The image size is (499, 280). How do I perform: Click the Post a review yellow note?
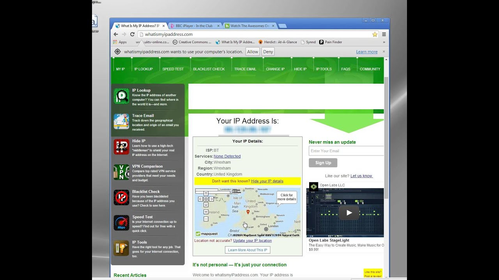[x=373, y=274]
